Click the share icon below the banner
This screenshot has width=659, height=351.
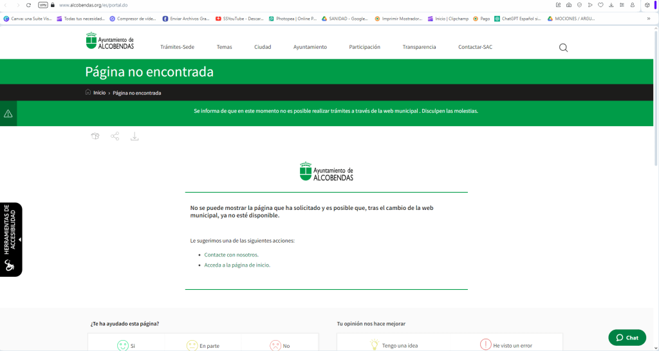[x=115, y=136]
